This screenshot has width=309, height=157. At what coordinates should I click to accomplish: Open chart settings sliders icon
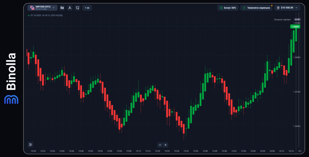point(30,144)
